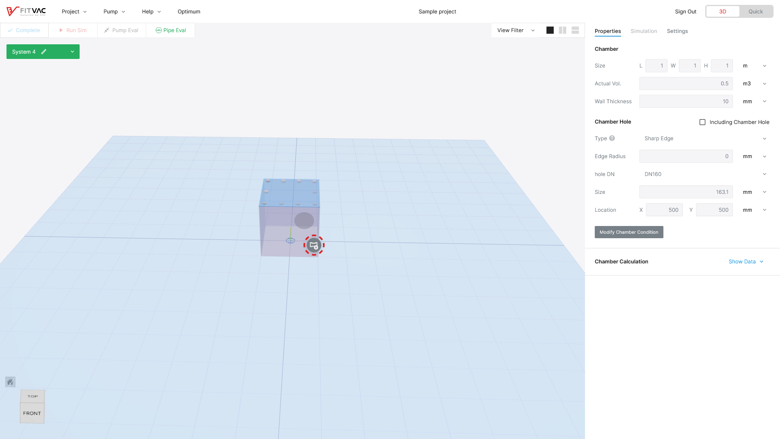Open the Optimum menu item
This screenshot has height=439, width=780.
point(189,11)
